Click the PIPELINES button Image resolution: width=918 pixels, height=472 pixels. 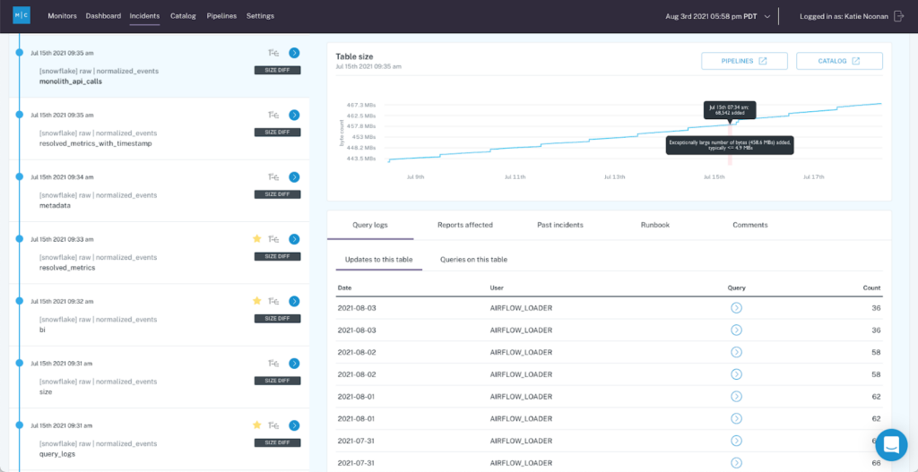(745, 61)
